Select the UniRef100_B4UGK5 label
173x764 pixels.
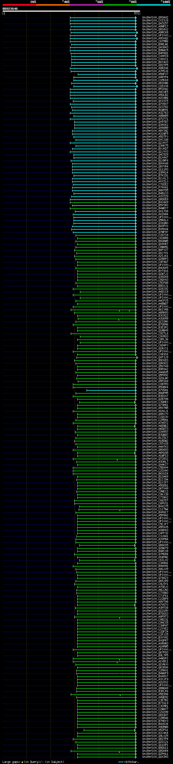click(x=155, y=268)
